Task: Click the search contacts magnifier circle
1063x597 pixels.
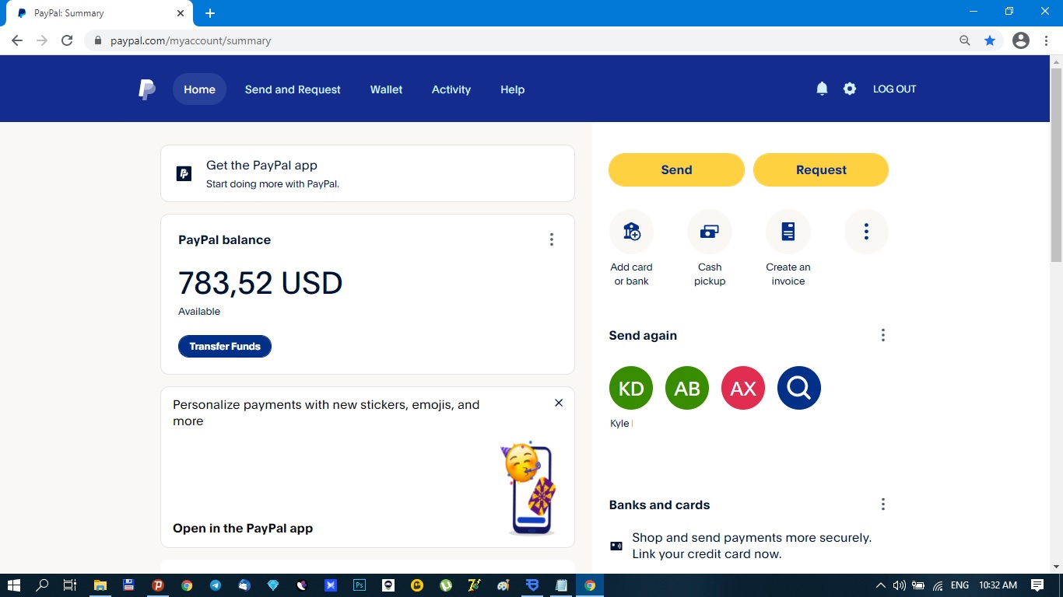Action: (799, 388)
